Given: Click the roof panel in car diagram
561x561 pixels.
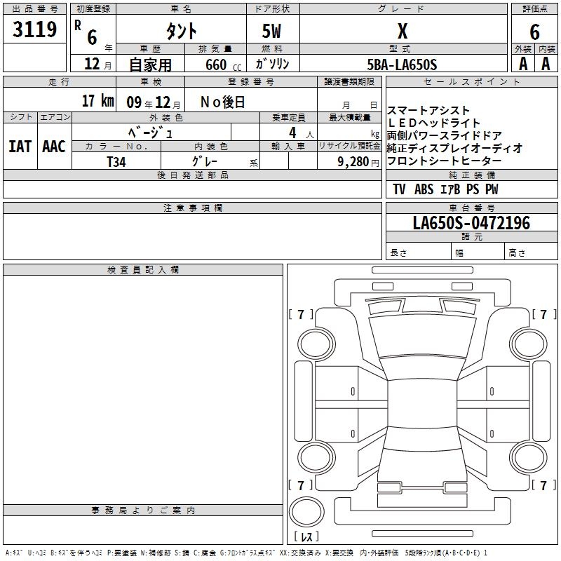Looking at the screenshot, I should [x=422, y=403].
